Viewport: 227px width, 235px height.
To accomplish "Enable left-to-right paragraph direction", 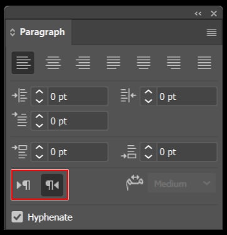I will click(x=24, y=185).
